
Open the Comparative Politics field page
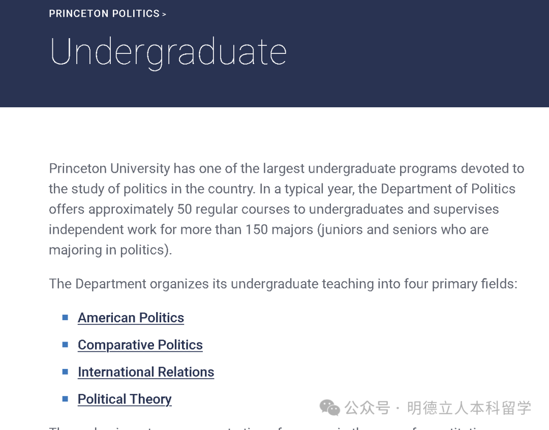(x=140, y=345)
